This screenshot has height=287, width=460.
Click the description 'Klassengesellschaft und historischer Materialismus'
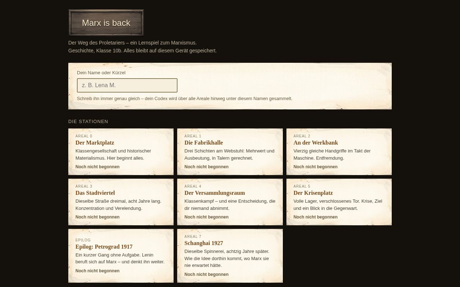113,154
